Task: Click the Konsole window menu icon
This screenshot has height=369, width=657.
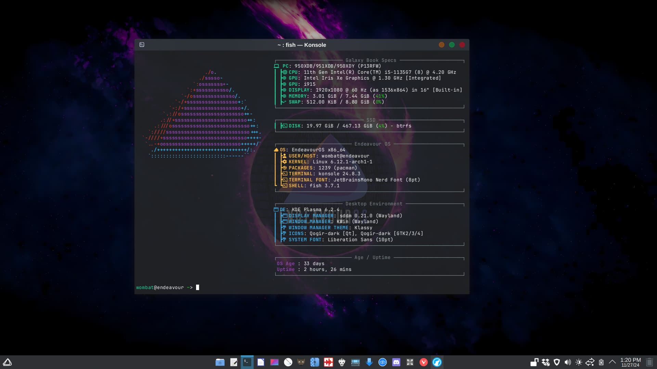Action: (x=142, y=45)
